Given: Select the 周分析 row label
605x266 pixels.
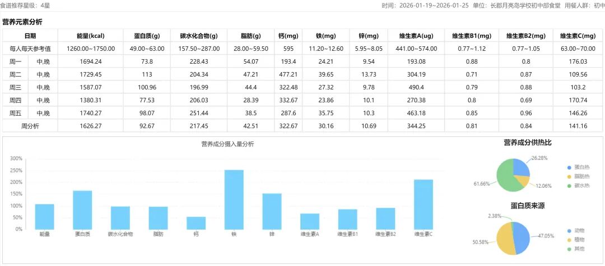Looking at the screenshot, I should [30, 126].
